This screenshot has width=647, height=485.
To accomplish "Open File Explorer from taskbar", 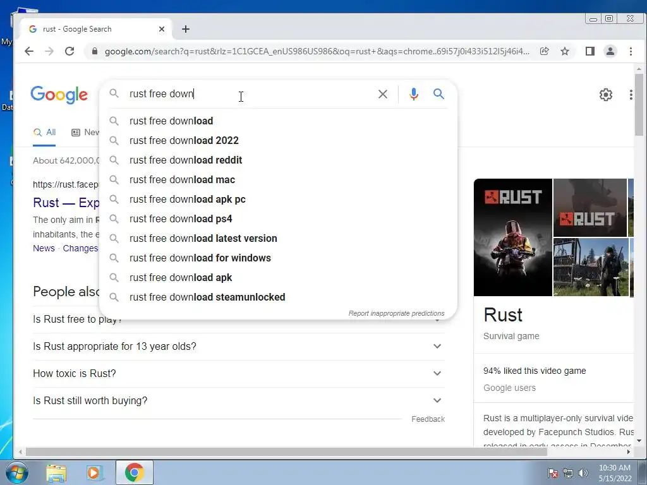I will click(56, 472).
